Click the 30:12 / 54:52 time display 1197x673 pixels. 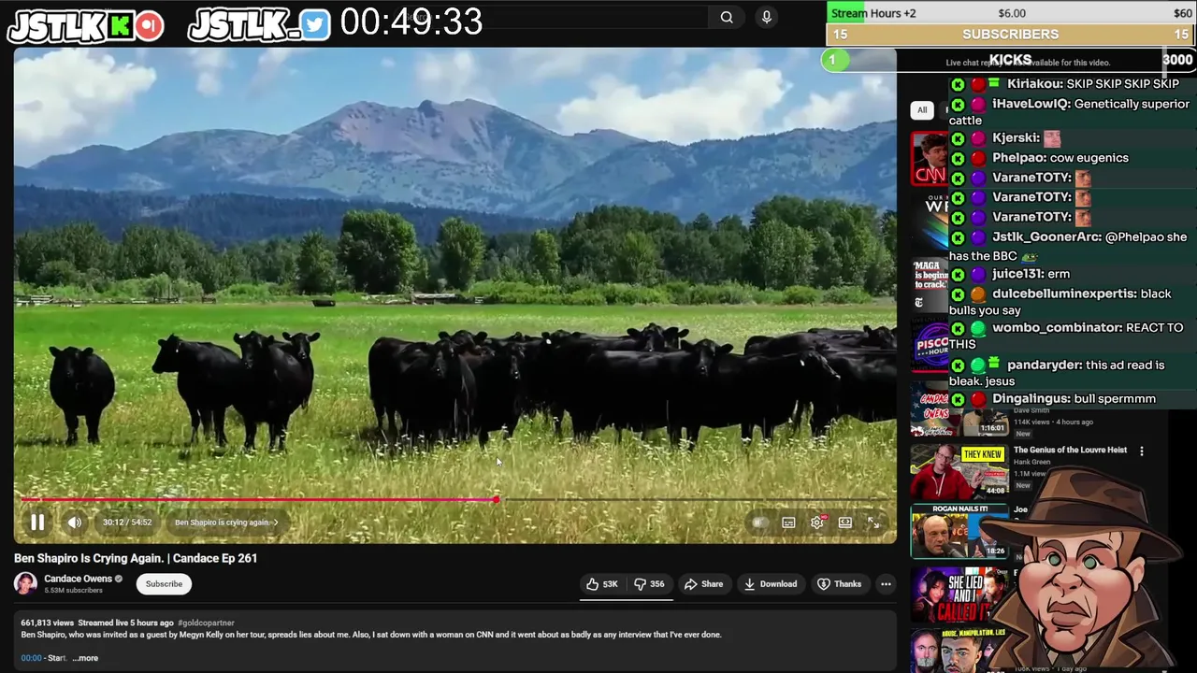tap(127, 523)
